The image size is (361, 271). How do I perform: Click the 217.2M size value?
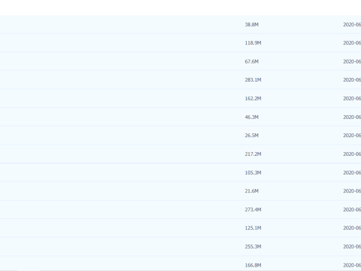(253, 154)
